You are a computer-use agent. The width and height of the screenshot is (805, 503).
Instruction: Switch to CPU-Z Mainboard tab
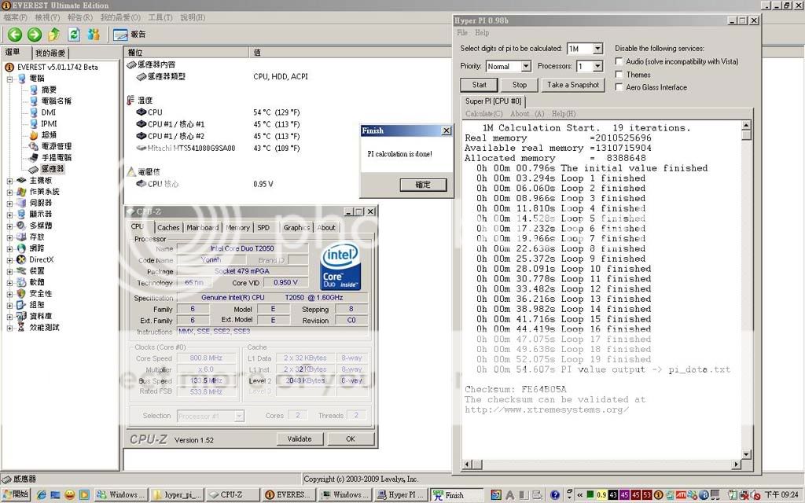(x=202, y=227)
